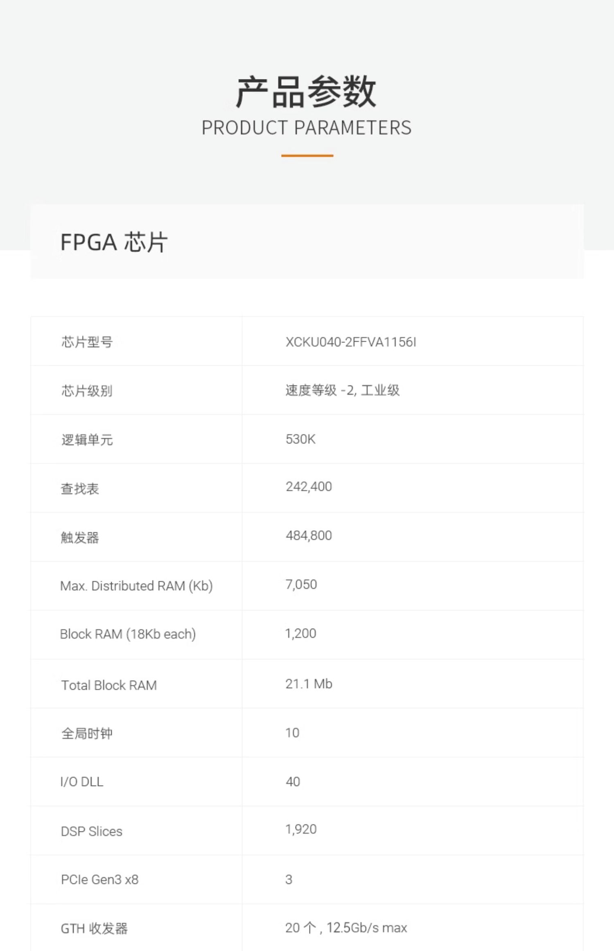Click the GTH 收发器 12.5Gb/s max value
The width and height of the screenshot is (614, 951).
pyautogui.click(x=346, y=928)
